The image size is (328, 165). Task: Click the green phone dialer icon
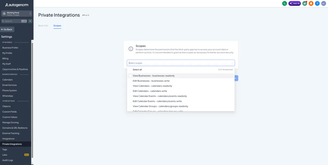pos(285,4)
